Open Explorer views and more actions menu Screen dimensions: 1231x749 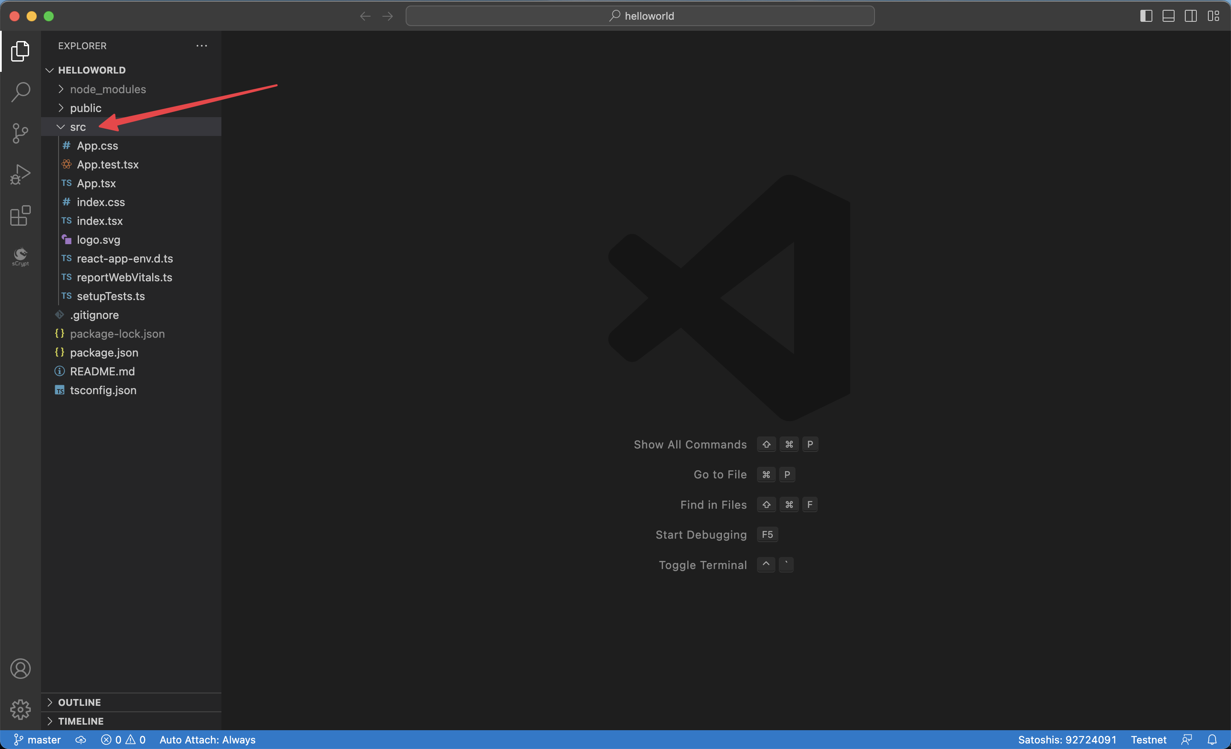tap(201, 45)
